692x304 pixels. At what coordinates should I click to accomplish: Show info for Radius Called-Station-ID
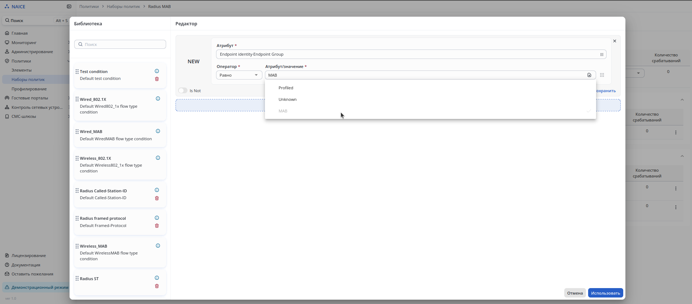[157, 190]
